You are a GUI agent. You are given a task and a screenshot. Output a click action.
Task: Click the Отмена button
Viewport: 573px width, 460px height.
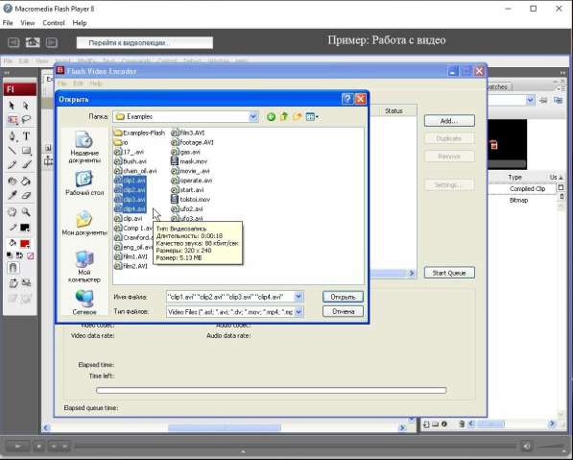pos(343,311)
